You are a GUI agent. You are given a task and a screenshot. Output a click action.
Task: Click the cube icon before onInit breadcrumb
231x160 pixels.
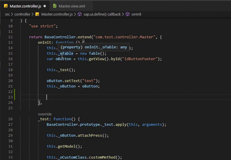point(128,14)
